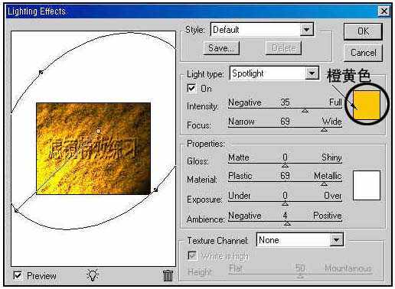Image resolution: width=395 pixels, height=289 pixels.
Task: Select the light center handle in preview
Action: (x=98, y=132)
